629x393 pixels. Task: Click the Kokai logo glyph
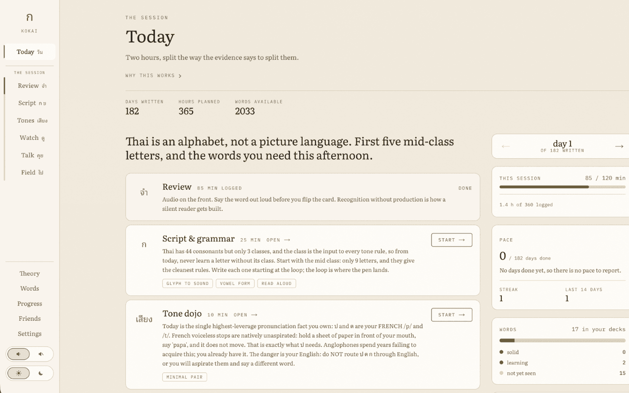(x=29, y=18)
